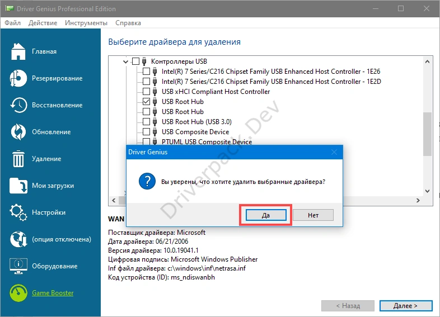Click the Цифровая подпись Microsoft Windows Publisher text
This screenshot has height=317, width=440.
click(182, 259)
